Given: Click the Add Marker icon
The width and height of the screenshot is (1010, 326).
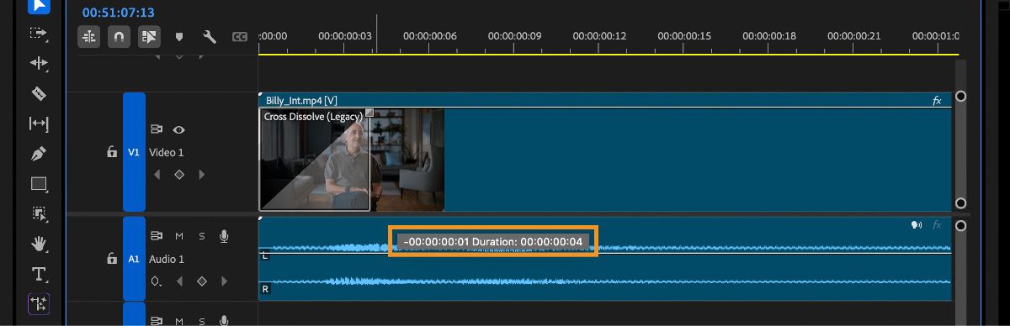Looking at the screenshot, I should coord(178,37).
